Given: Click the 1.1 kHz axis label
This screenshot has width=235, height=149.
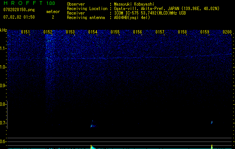Looking at the screenshot, I should point(3,48).
